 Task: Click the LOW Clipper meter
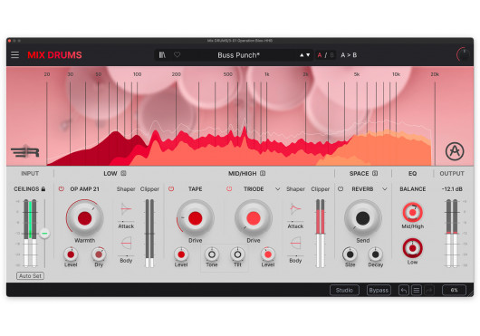coord(149,233)
